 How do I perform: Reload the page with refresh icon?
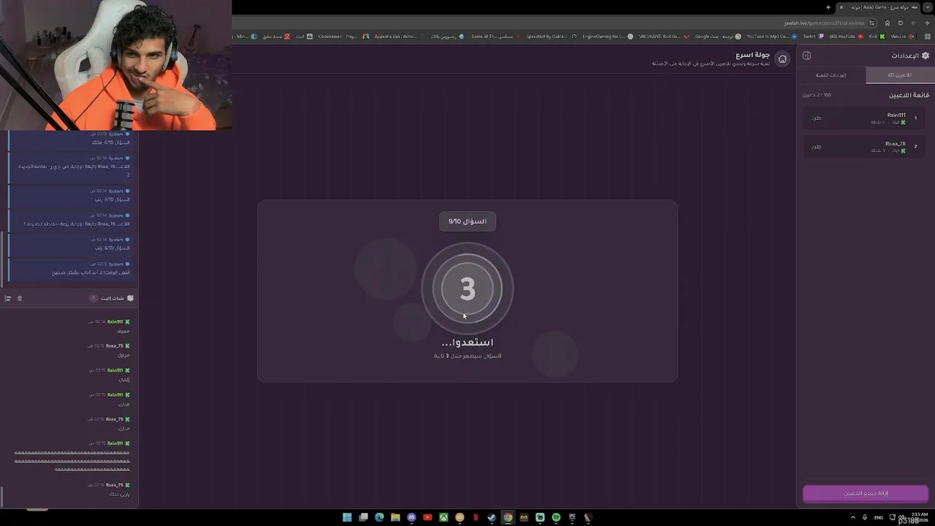901,23
